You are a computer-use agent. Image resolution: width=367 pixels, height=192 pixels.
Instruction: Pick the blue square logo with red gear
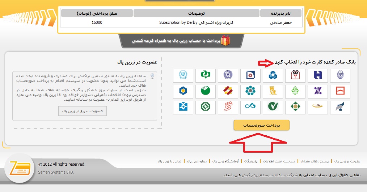250,75
